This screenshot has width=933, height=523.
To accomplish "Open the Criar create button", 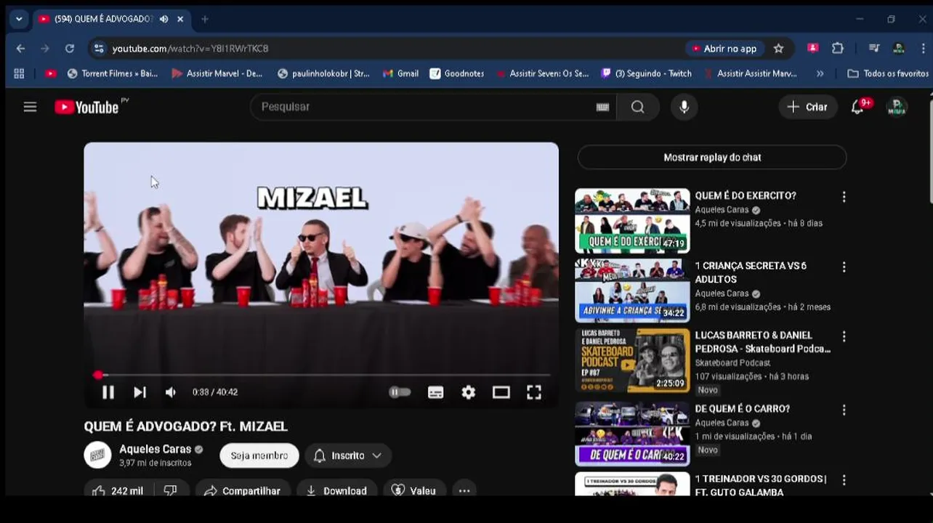I will pyautogui.click(x=808, y=107).
